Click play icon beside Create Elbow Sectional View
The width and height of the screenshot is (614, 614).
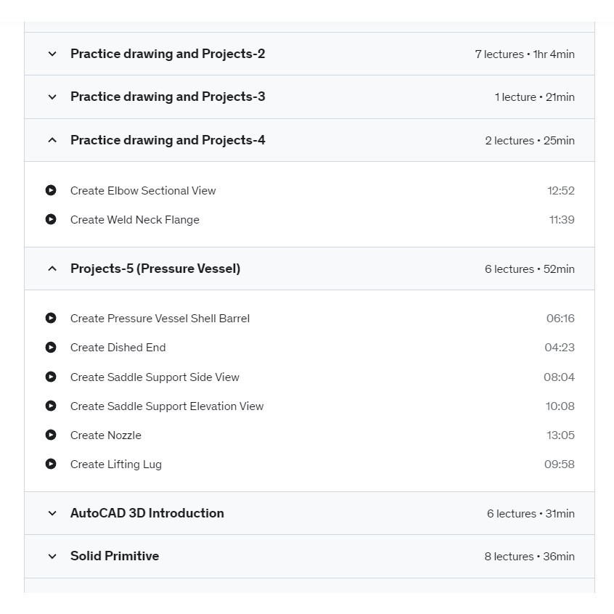click(51, 190)
